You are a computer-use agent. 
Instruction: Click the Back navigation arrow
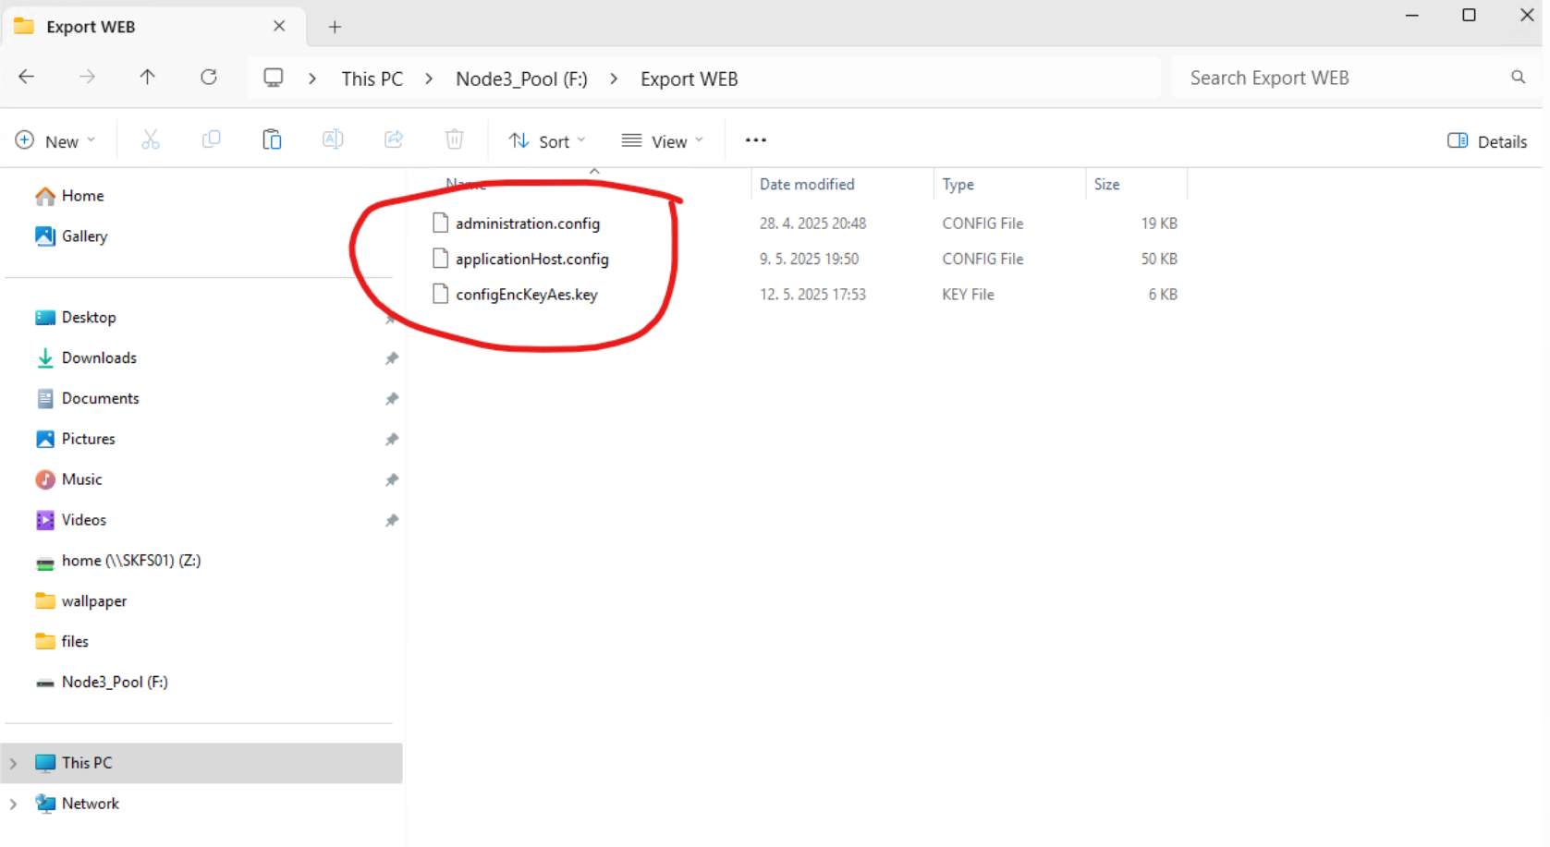click(27, 78)
